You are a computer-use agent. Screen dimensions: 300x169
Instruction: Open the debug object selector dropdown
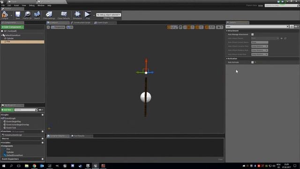108,15
